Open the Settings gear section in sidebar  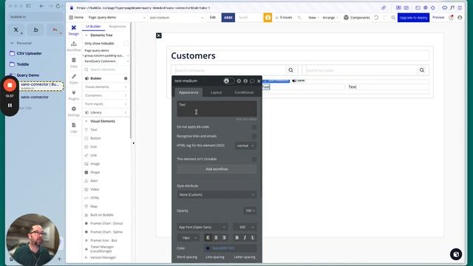(74, 112)
